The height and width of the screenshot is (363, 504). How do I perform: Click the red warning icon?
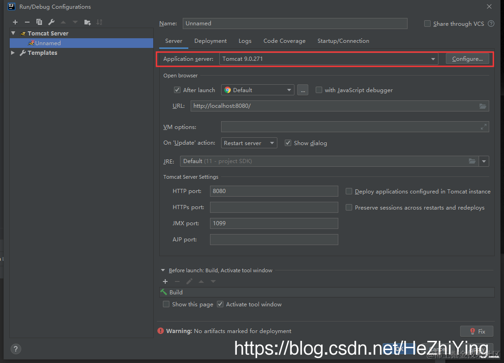[x=161, y=331]
